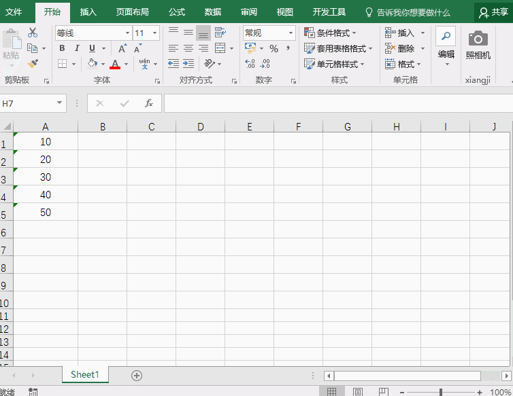
Task: Click the Increase Font Size icon
Action: (x=122, y=48)
